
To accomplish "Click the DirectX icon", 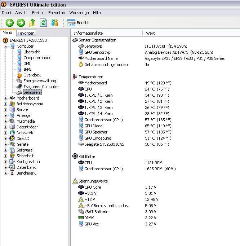I will (12, 139).
